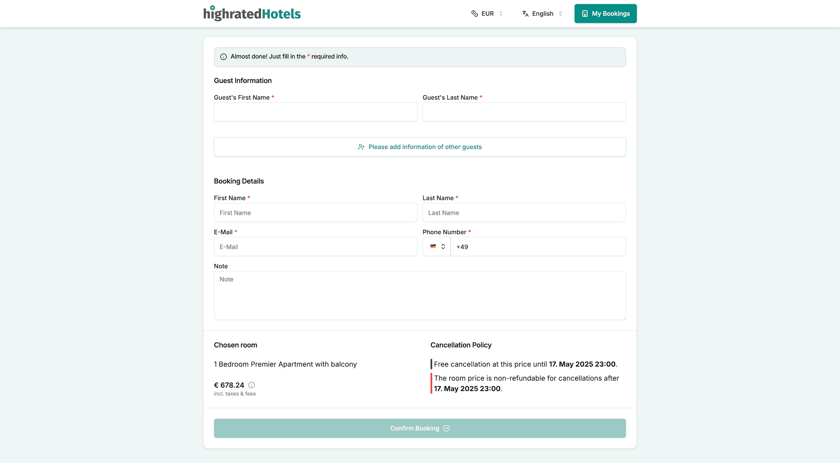Screen dimensions: 840x472
Task: Click the booking First Name input
Action: click(x=315, y=212)
